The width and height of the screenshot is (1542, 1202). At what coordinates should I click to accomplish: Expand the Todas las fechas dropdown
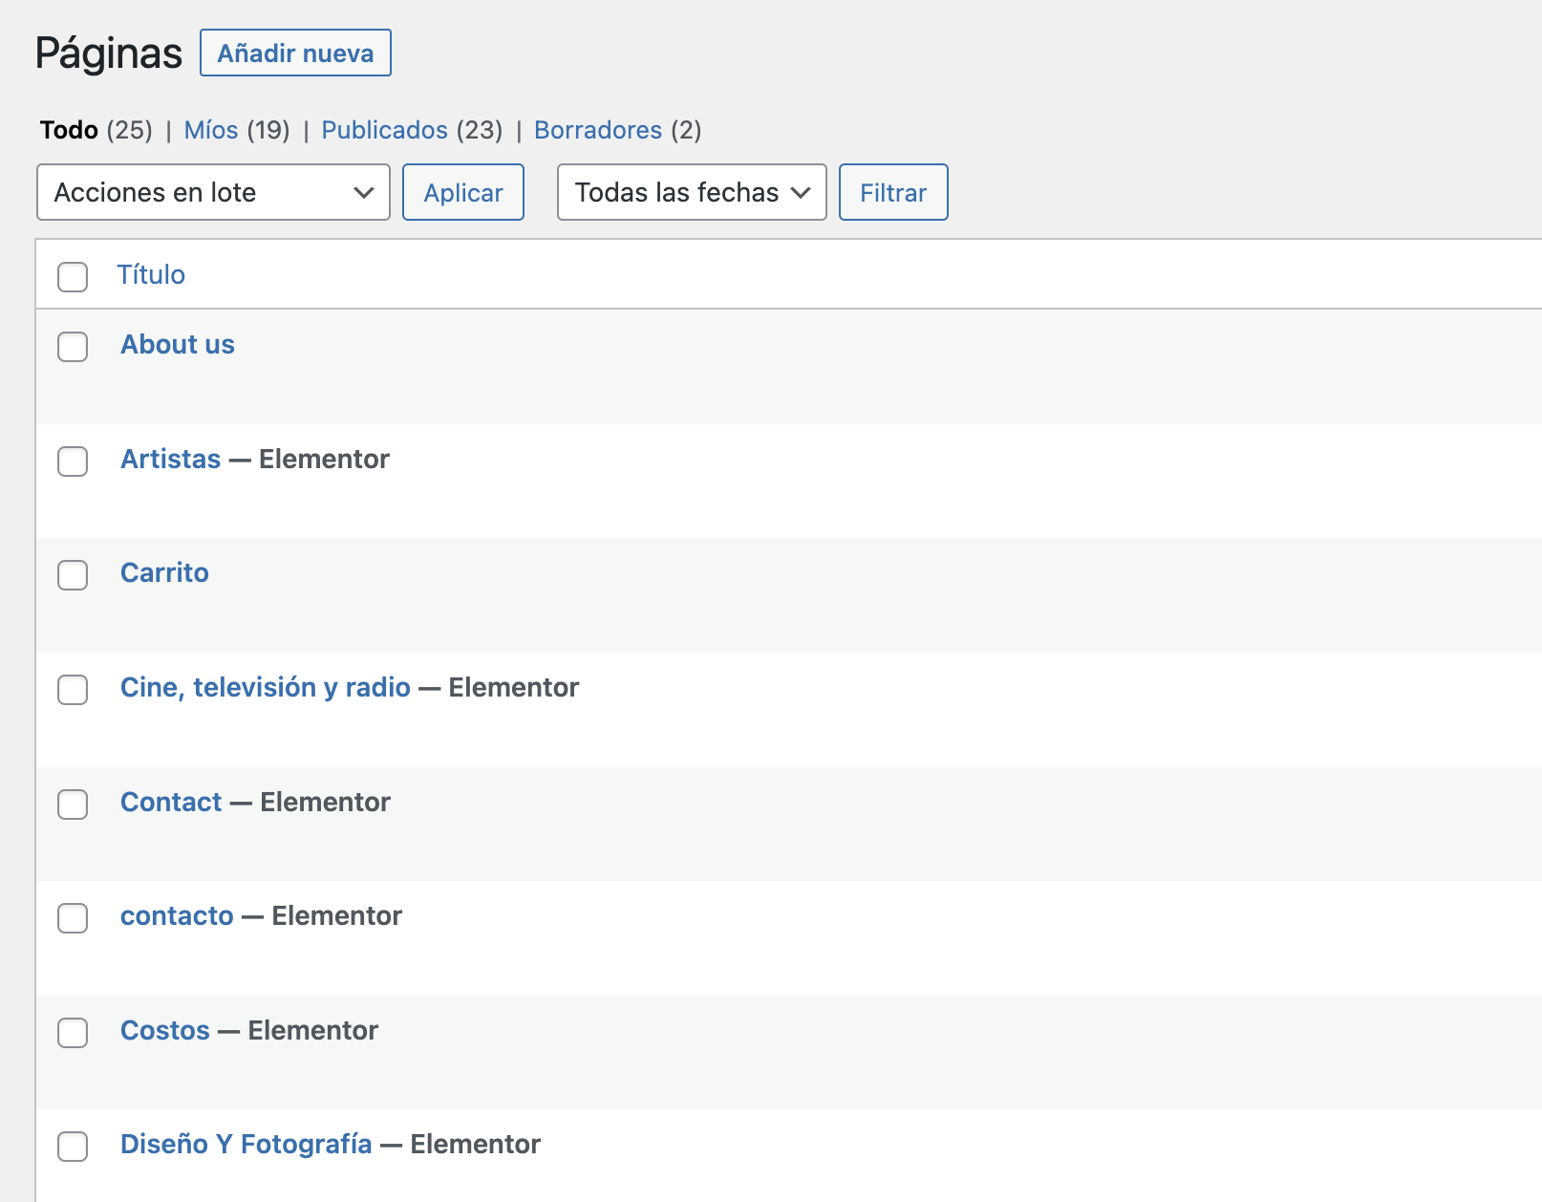(691, 192)
